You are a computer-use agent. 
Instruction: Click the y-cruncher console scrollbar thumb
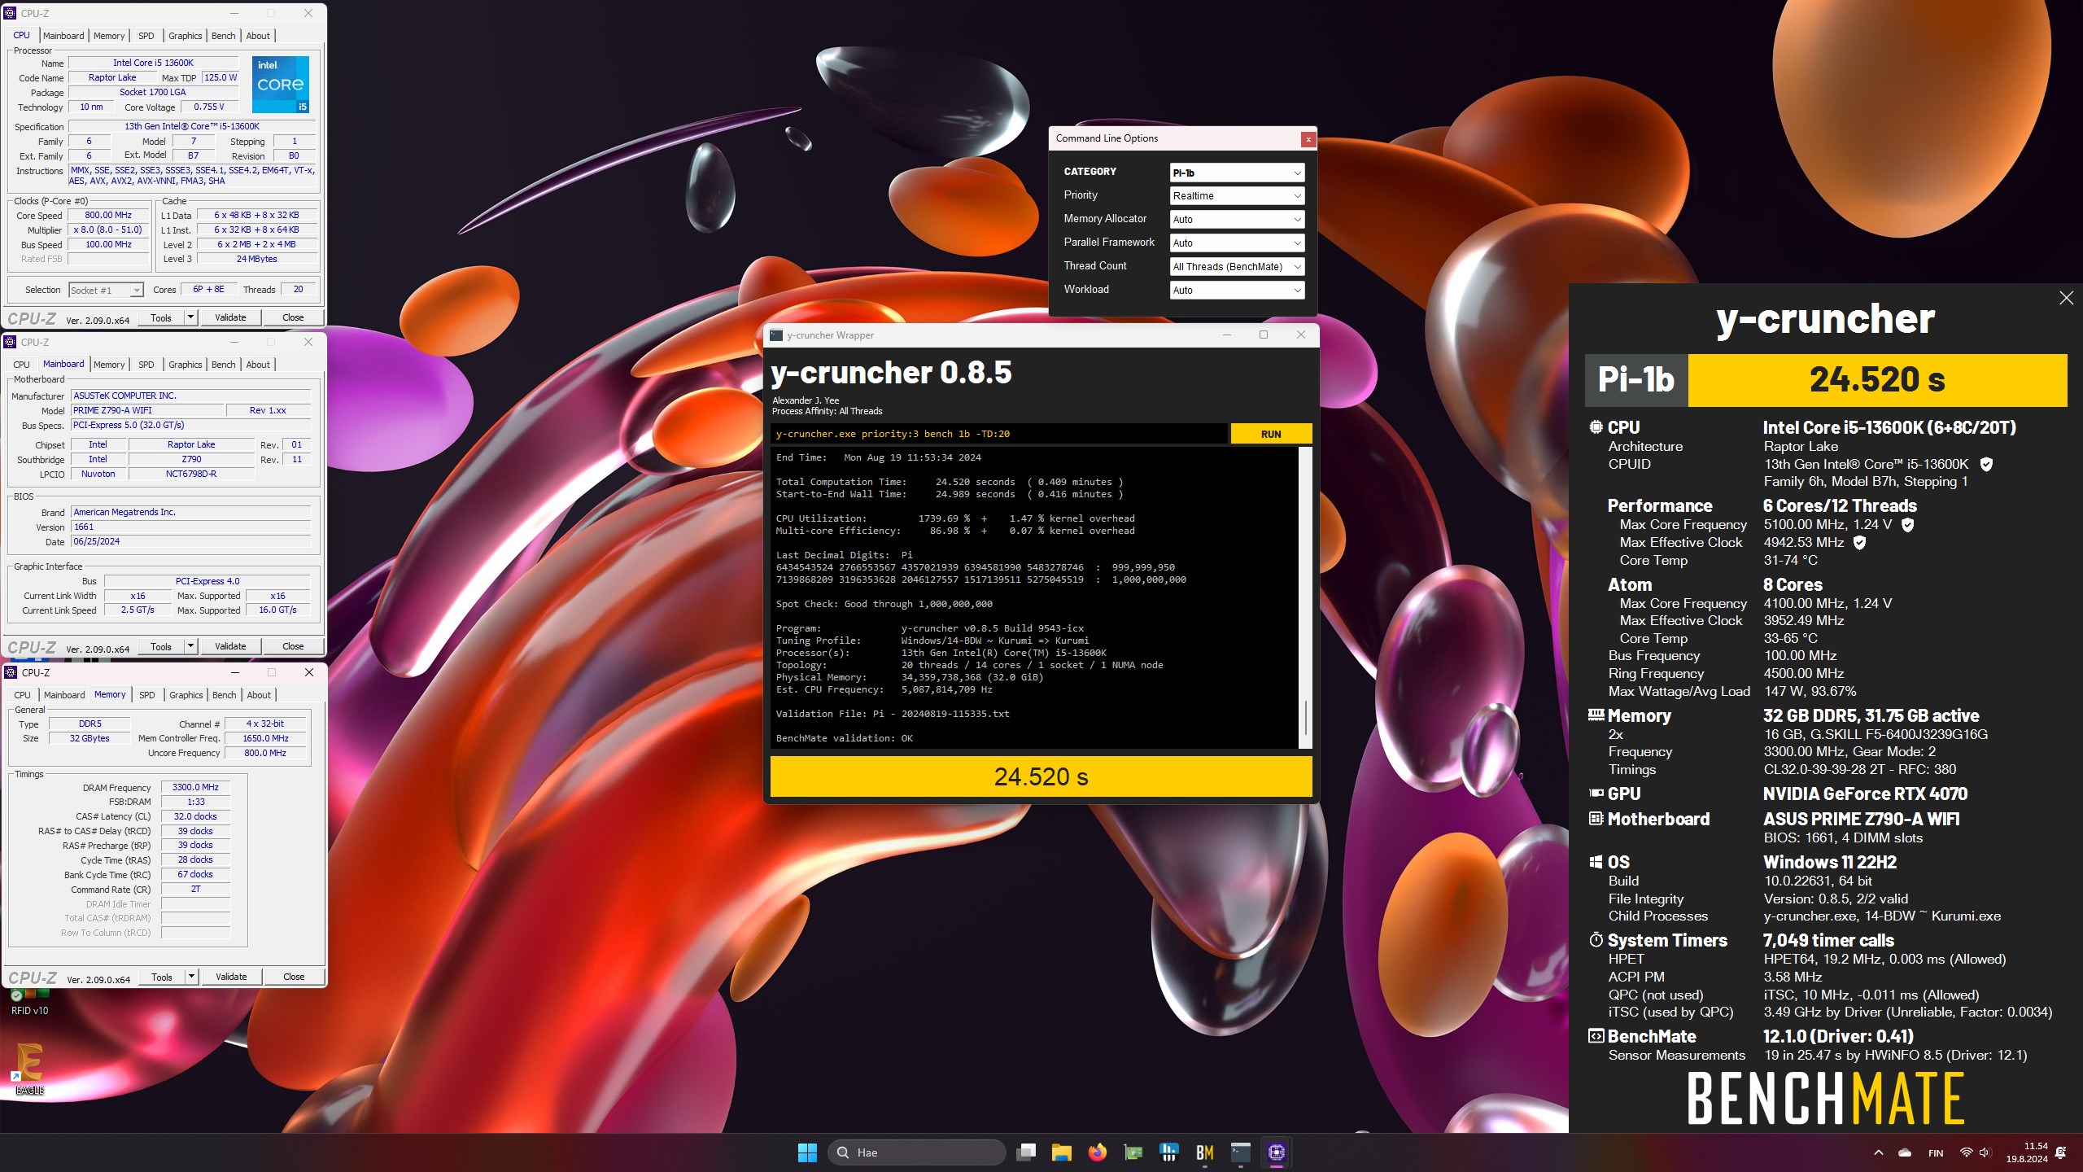pos(1305,716)
